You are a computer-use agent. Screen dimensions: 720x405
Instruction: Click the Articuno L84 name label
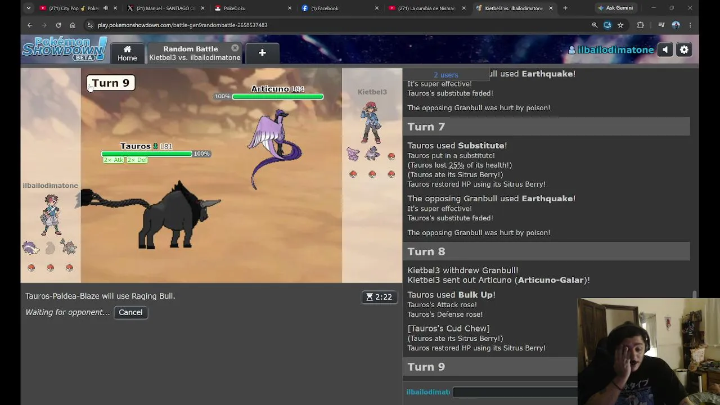tap(277, 89)
